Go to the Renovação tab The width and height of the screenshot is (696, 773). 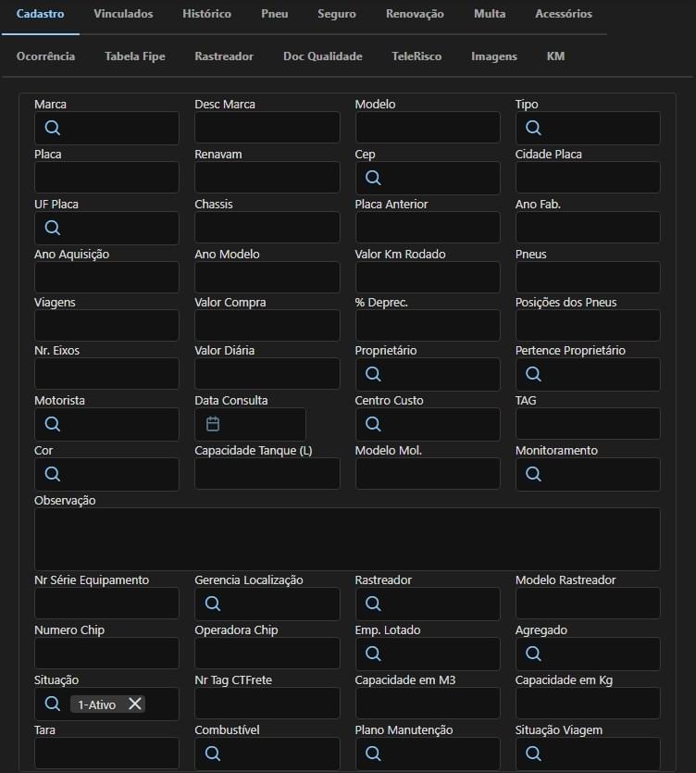pos(415,14)
